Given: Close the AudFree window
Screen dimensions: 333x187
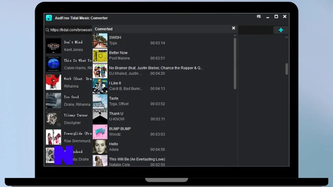Looking at the screenshot, I should 285,17.
